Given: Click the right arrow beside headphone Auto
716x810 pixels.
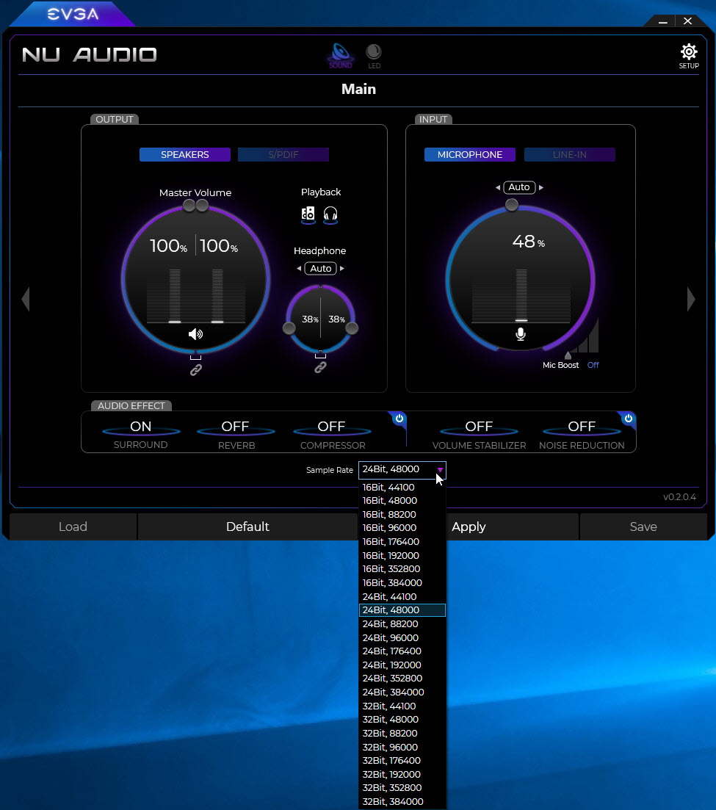Looking at the screenshot, I should click(x=342, y=269).
